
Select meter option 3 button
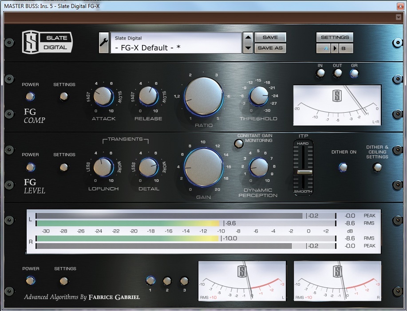pyautogui.click(x=184, y=281)
